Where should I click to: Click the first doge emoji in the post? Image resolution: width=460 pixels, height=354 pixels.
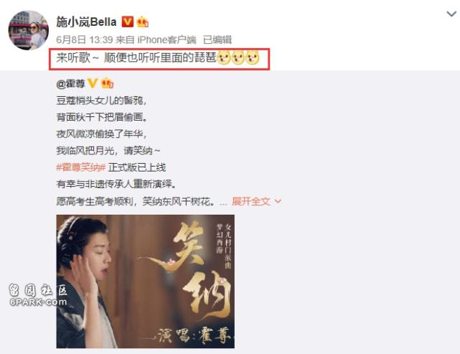pyautogui.click(x=224, y=58)
